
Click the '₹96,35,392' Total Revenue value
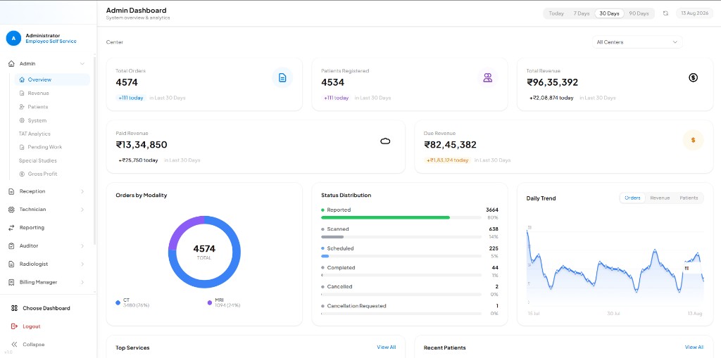(x=552, y=82)
